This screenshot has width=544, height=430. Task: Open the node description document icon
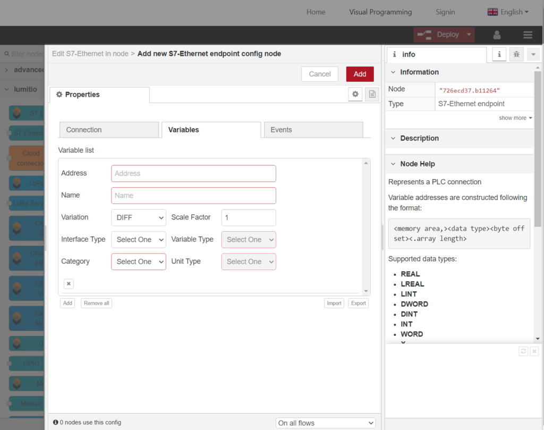click(372, 94)
